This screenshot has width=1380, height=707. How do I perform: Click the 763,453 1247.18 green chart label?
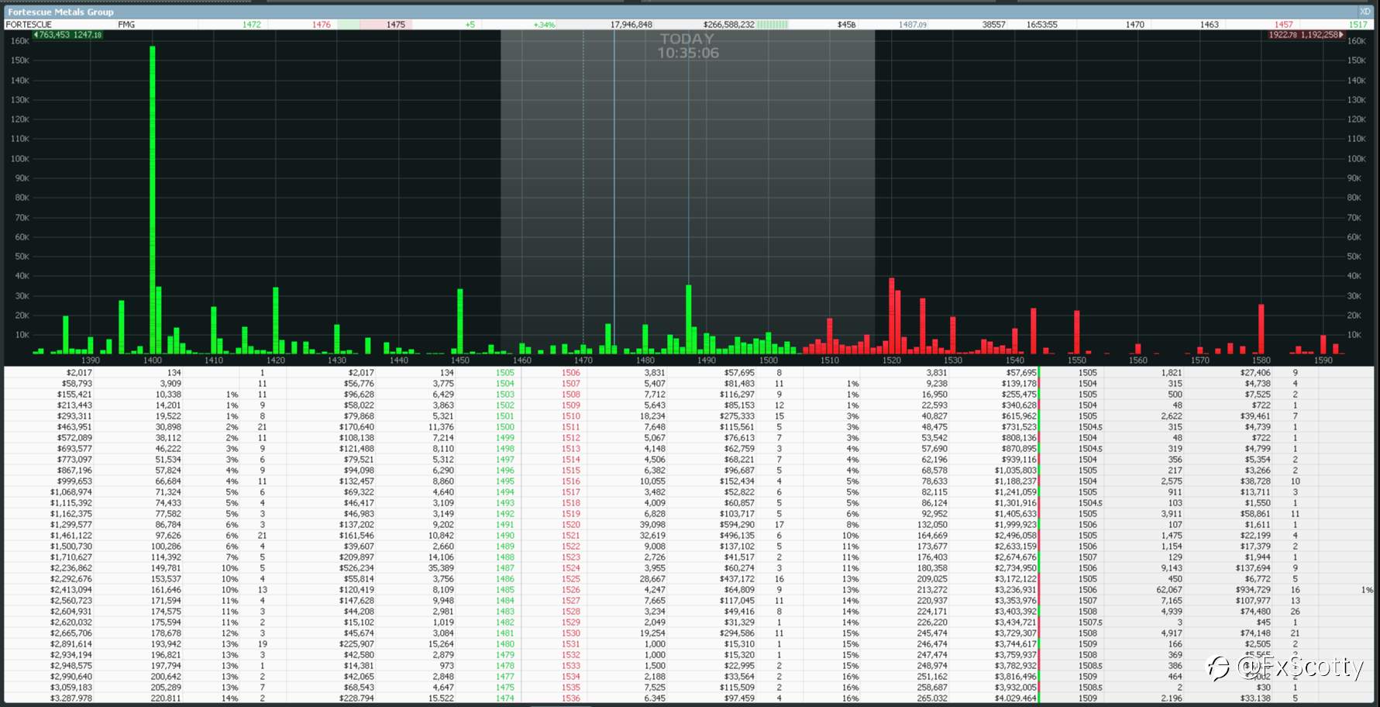(x=67, y=35)
